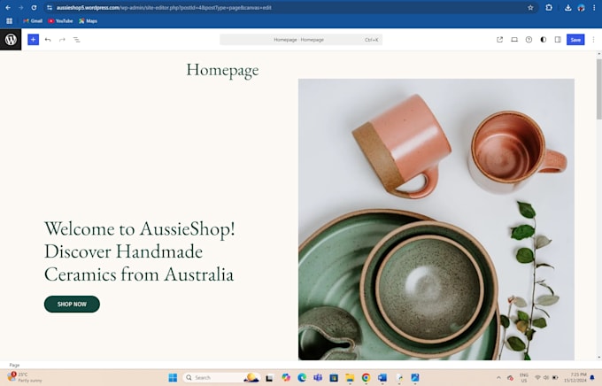Show hidden system tray icons

[498, 377]
